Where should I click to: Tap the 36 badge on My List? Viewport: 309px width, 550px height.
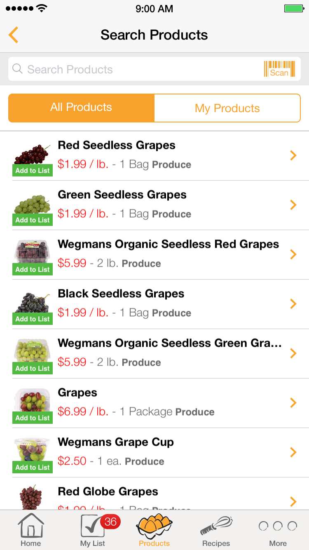click(110, 522)
